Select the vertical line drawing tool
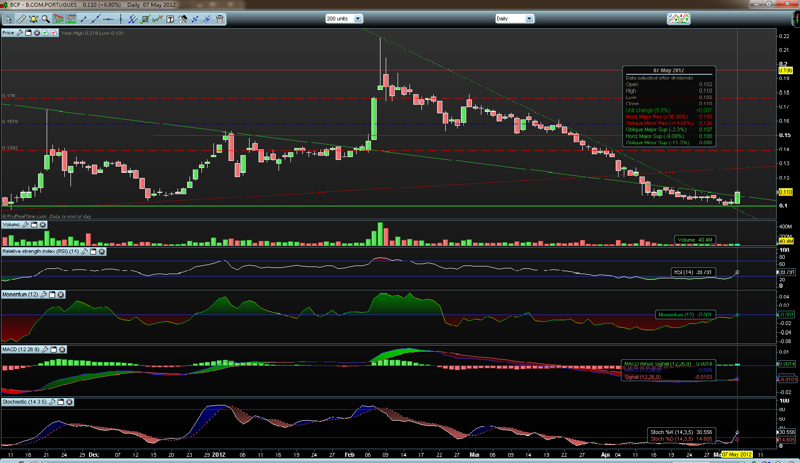Viewport: 800px width, 463px height. click(120, 19)
